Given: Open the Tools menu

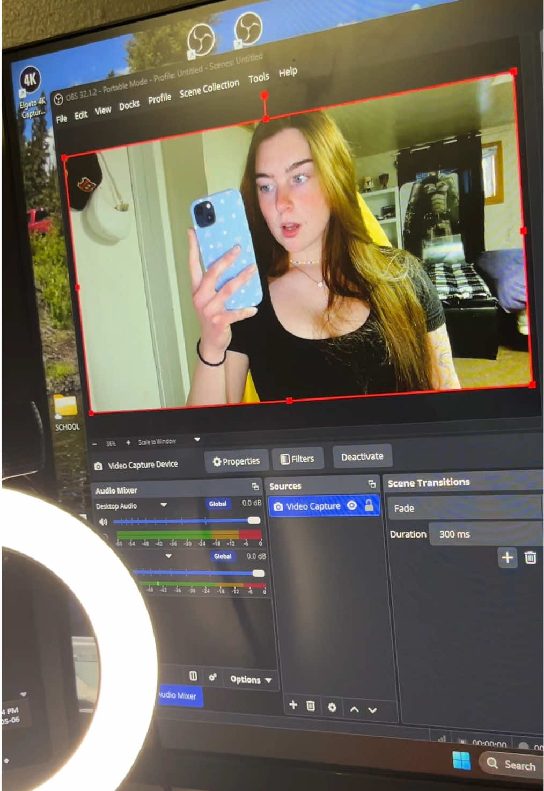Looking at the screenshot, I should pyautogui.click(x=259, y=78).
